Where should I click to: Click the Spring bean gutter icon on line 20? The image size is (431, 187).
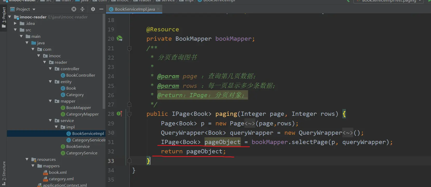119,39
